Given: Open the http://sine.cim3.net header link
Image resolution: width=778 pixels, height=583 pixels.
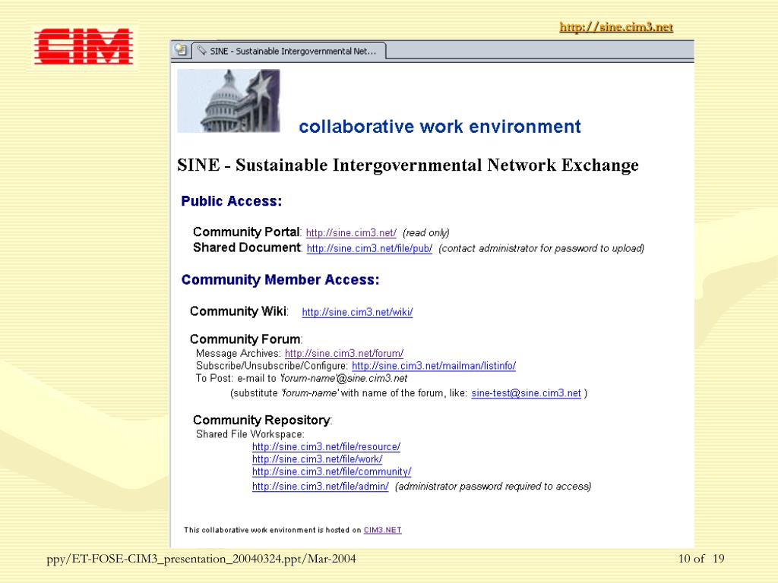Looking at the screenshot, I should (x=616, y=27).
